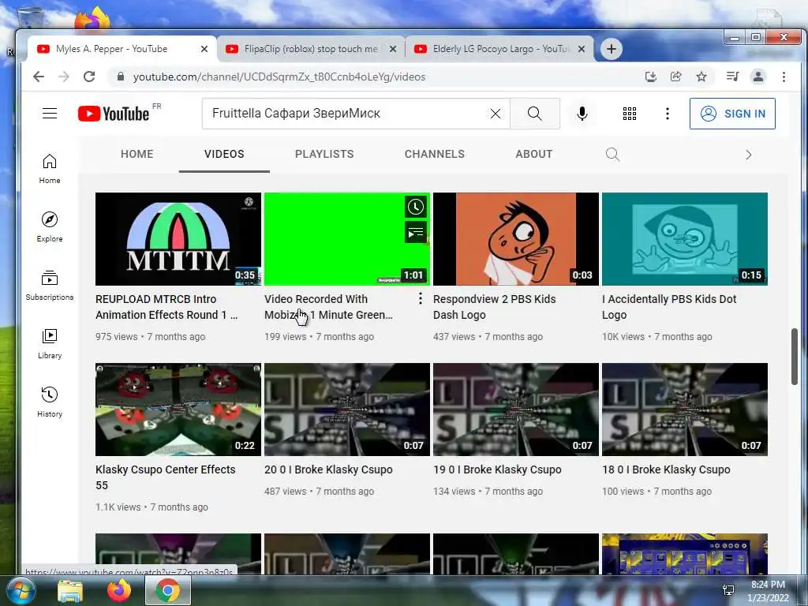Open the PLAYLISTS tab

324,154
